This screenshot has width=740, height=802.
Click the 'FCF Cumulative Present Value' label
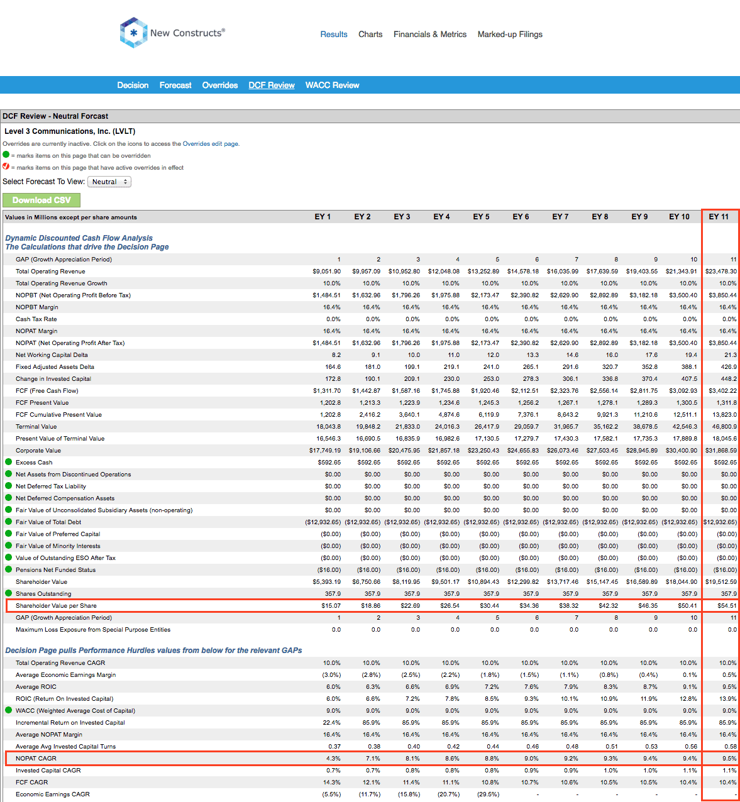coord(58,415)
